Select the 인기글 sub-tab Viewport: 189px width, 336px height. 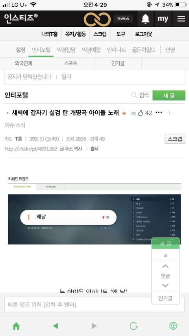(118, 63)
